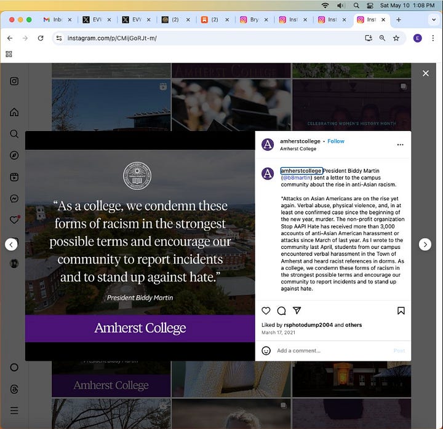Viewport: 443px width, 429px height.
Task: Click the Add a comment field
Action: coord(333,350)
